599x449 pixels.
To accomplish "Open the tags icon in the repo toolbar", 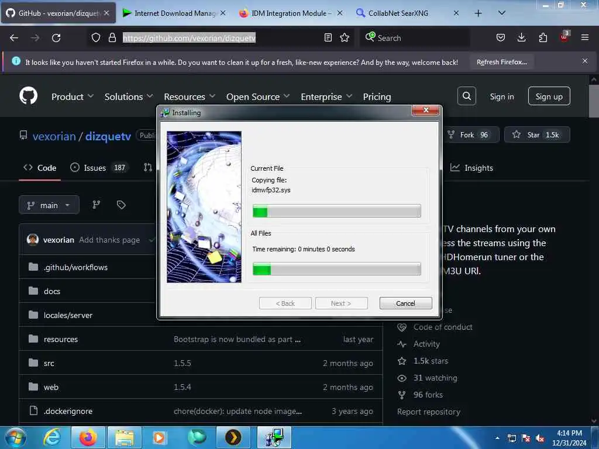I will click(121, 205).
